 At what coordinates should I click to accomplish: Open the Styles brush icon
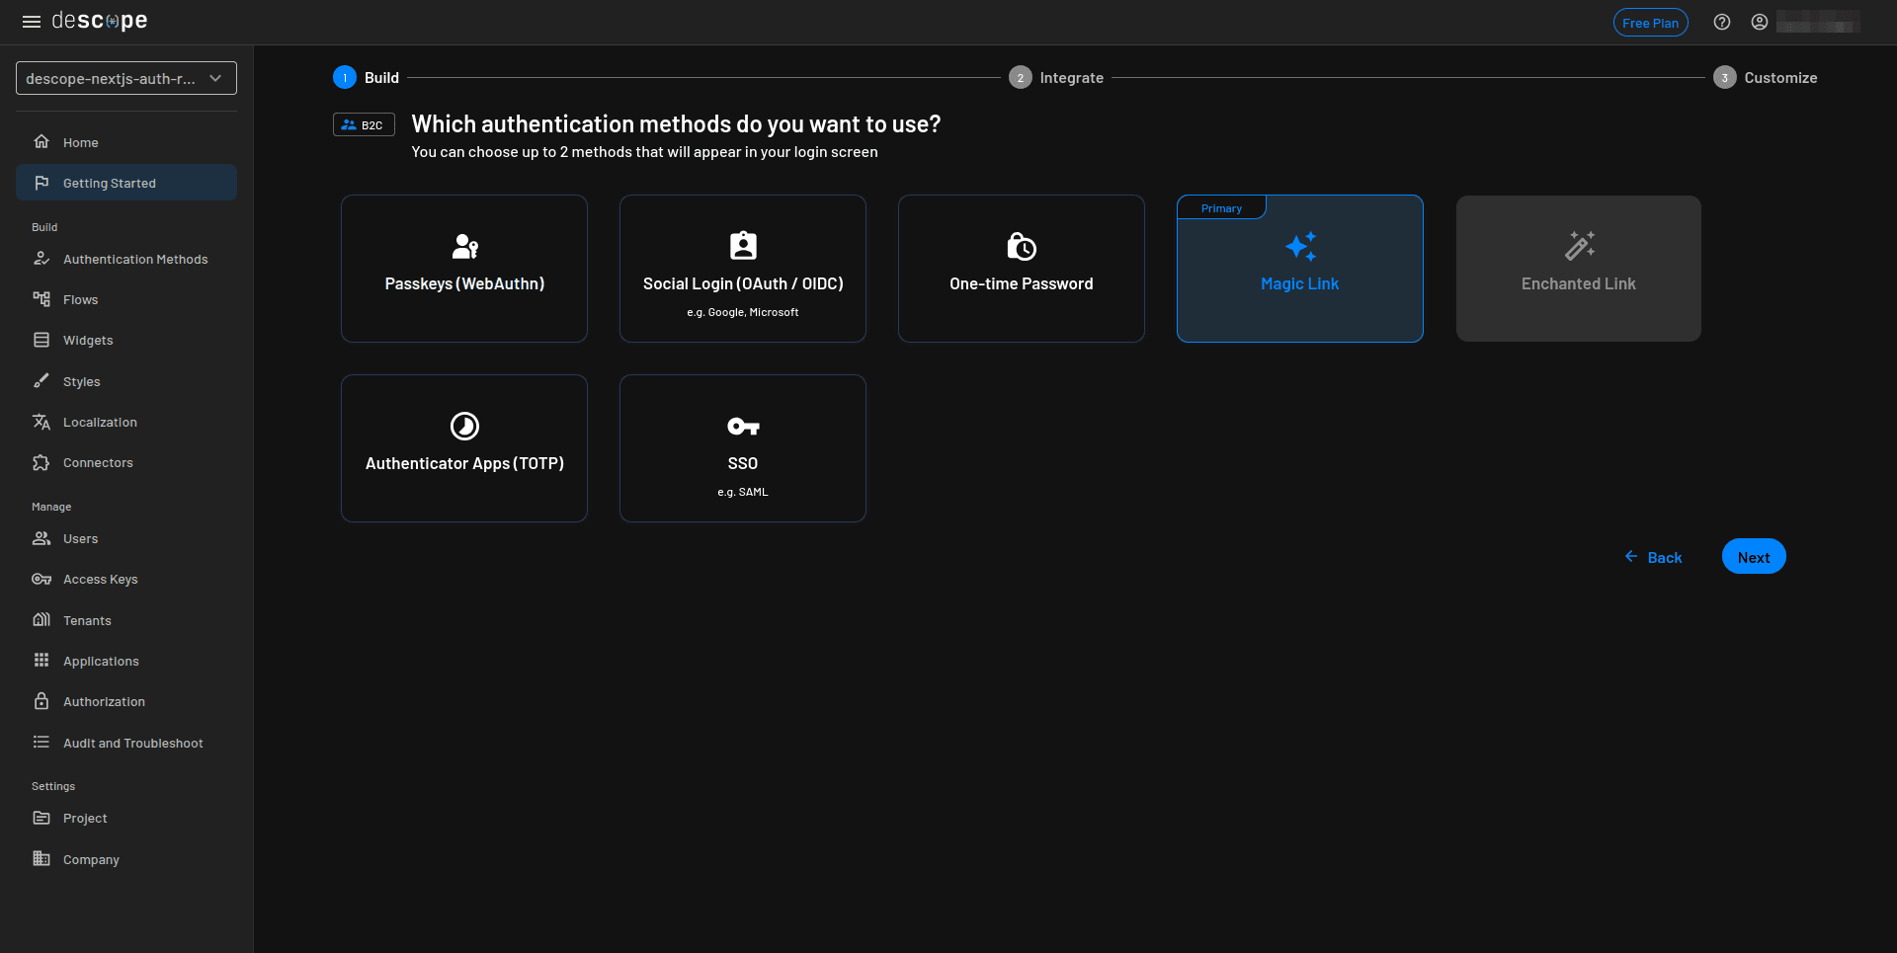point(41,381)
